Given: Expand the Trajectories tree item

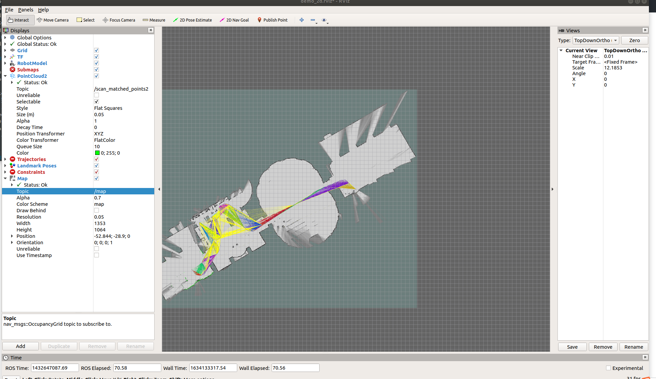Looking at the screenshot, I should tap(5, 159).
